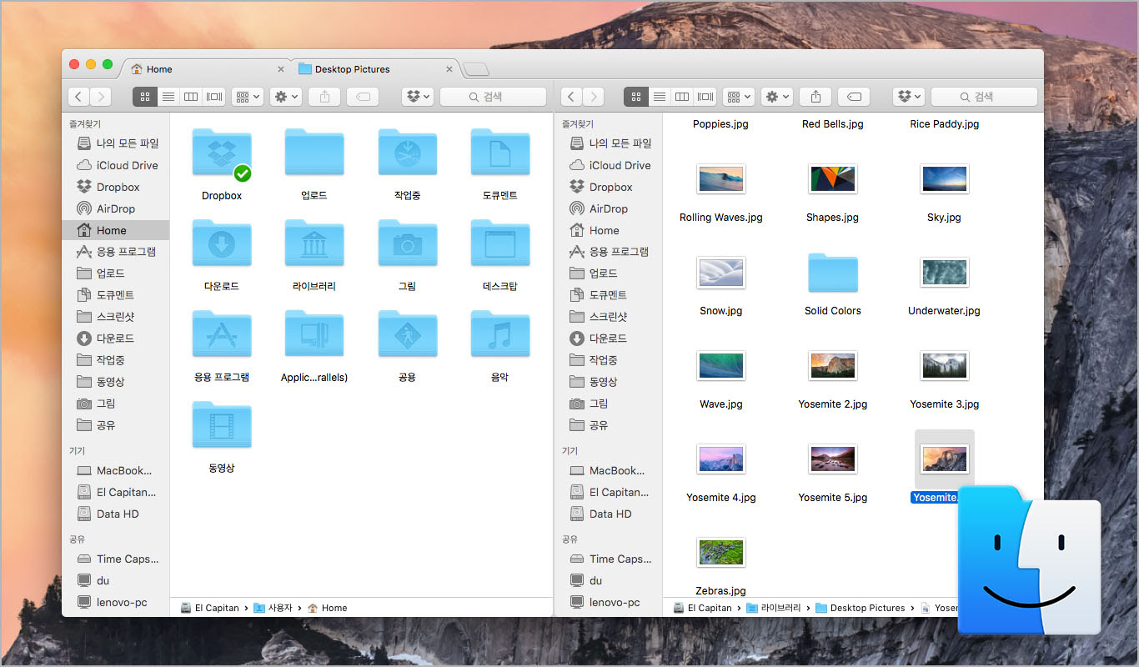The height and width of the screenshot is (667, 1139).
Task: Click the tag button in Home pane toolbar
Action: click(x=363, y=97)
